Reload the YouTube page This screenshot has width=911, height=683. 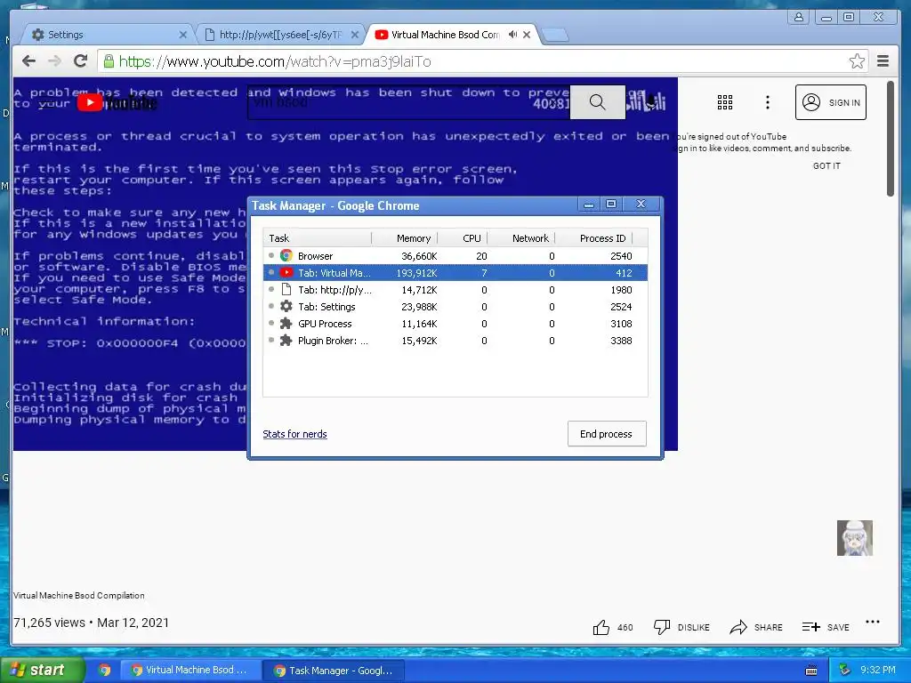pyautogui.click(x=80, y=61)
